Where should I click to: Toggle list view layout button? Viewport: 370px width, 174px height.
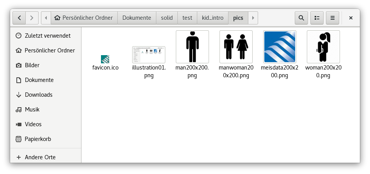coord(317,18)
